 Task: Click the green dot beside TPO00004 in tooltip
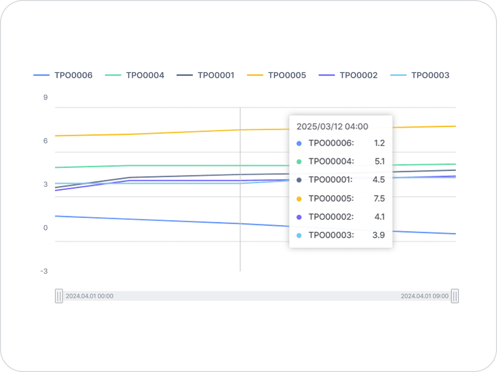299,162
